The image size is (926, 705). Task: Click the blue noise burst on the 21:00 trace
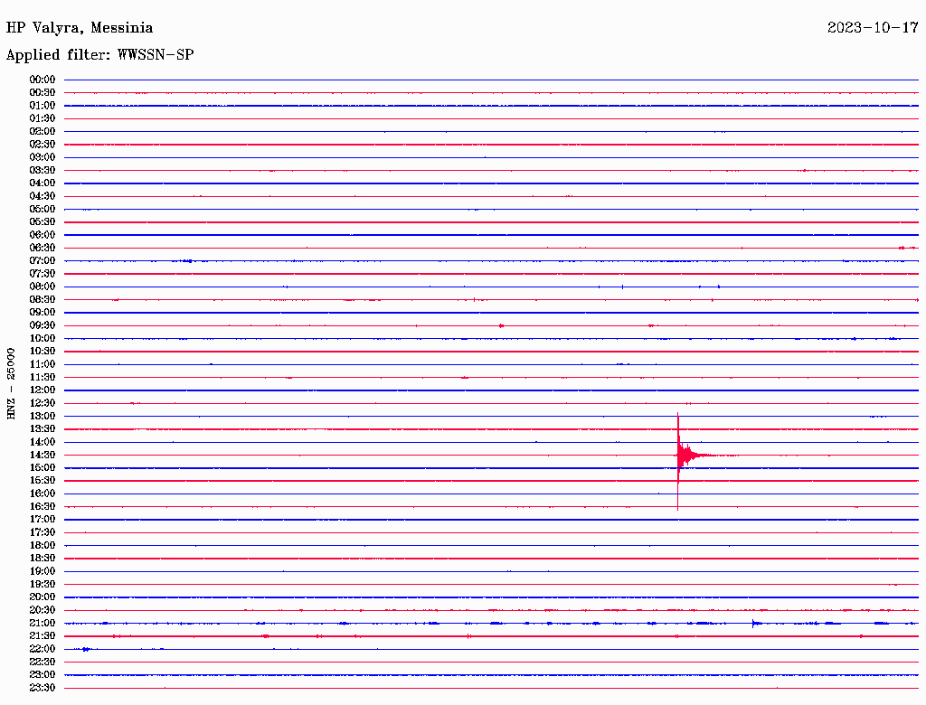(754, 624)
